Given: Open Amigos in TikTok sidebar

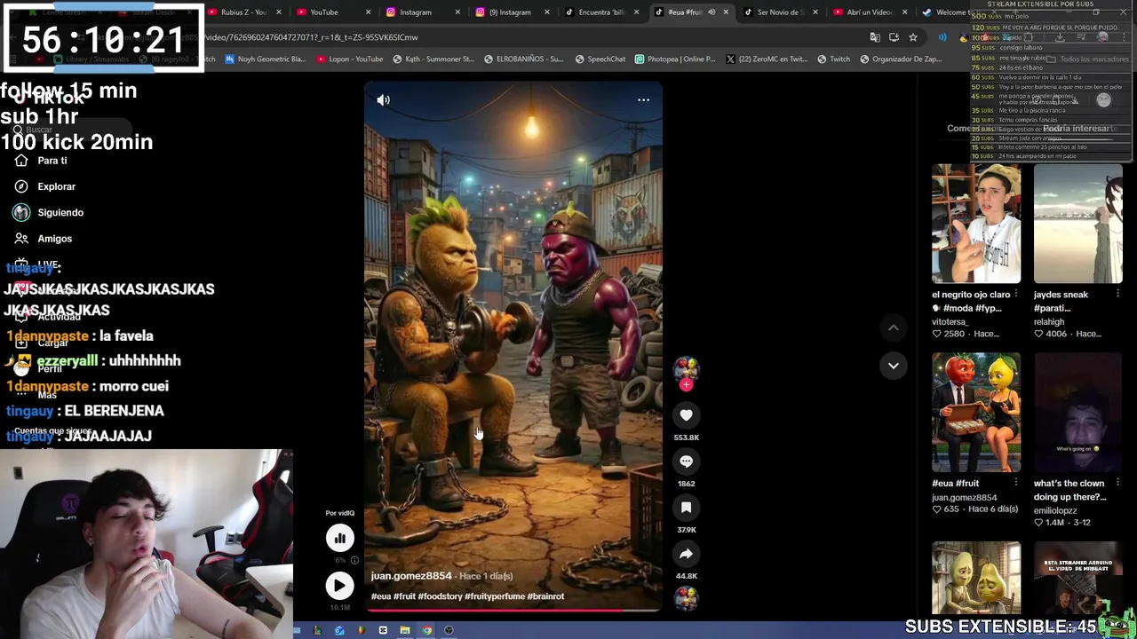Looking at the screenshot, I should pyautogui.click(x=54, y=239).
